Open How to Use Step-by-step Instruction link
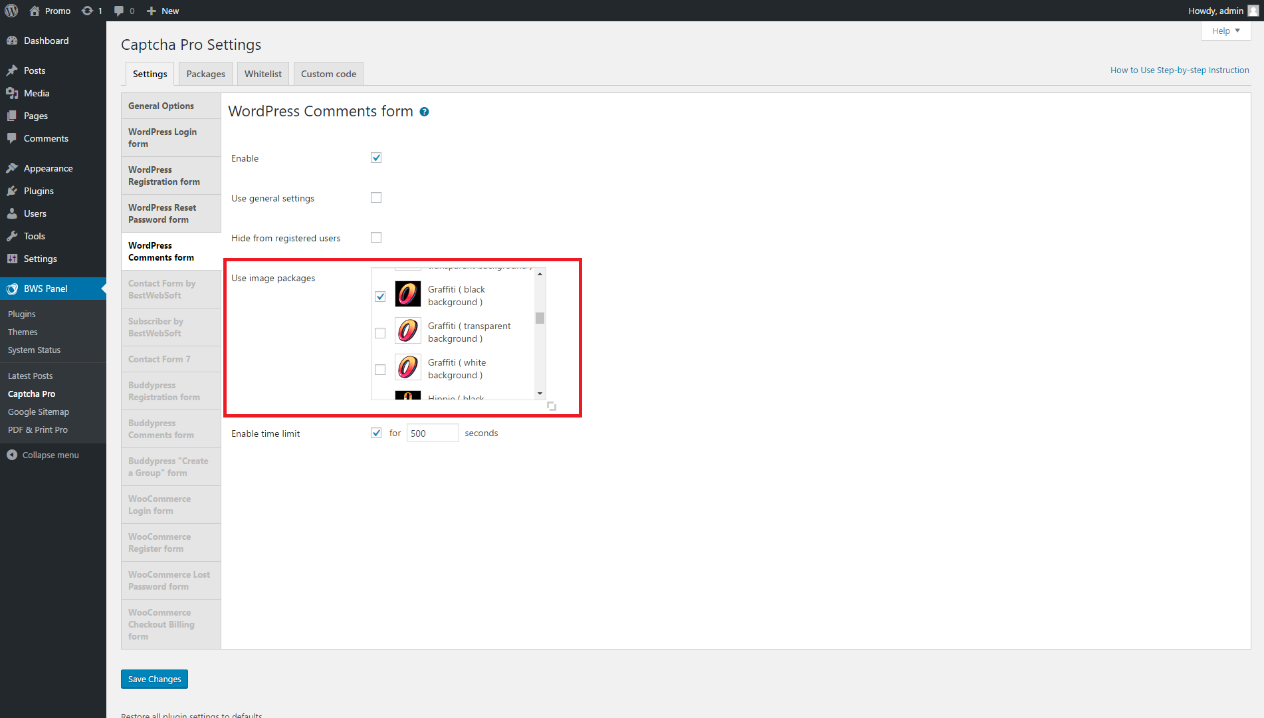This screenshot has width=1264, height=718. [x=1180, y=70]
